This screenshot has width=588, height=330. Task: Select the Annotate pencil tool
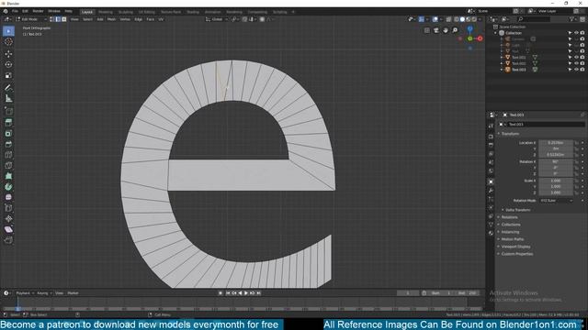tap(8, 88)
